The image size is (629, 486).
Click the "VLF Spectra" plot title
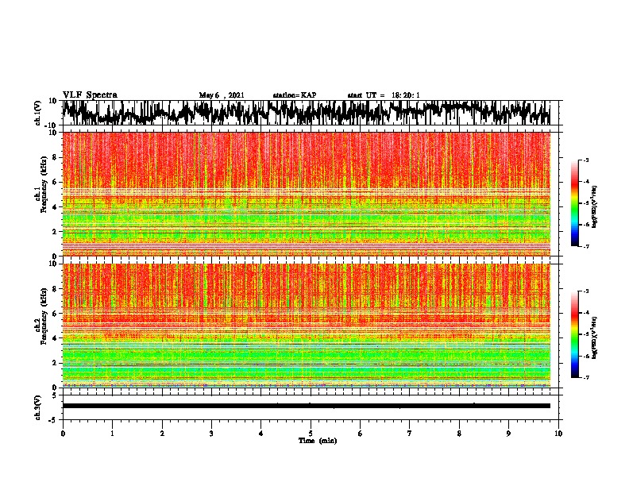tap(90, 95)
